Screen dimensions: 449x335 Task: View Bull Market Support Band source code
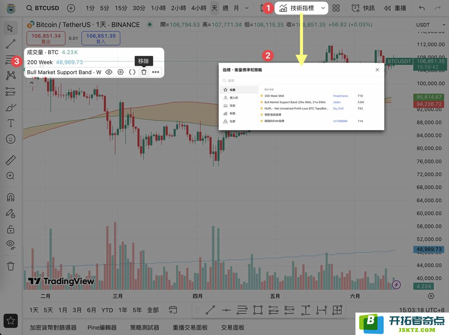tap(132, 72)
